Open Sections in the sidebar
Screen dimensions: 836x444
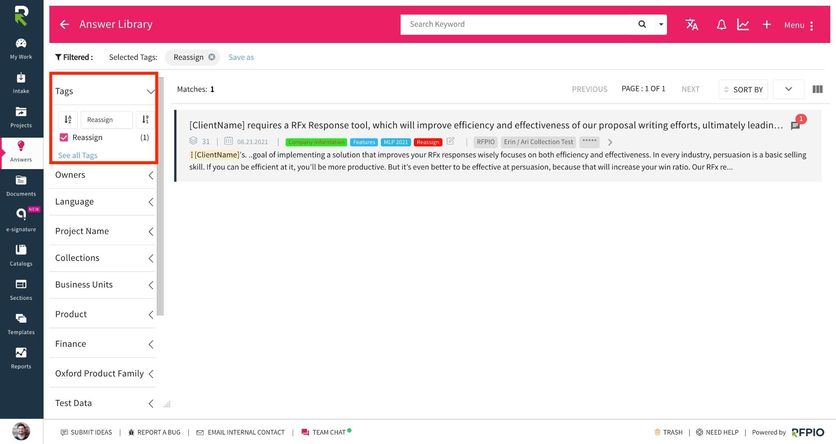pos(21,290)
